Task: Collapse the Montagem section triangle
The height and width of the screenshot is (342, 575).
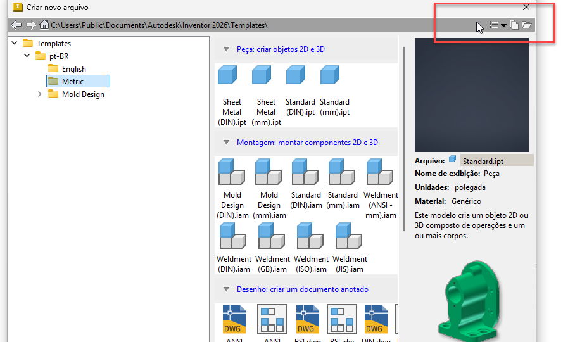Action: coord(226,142)
